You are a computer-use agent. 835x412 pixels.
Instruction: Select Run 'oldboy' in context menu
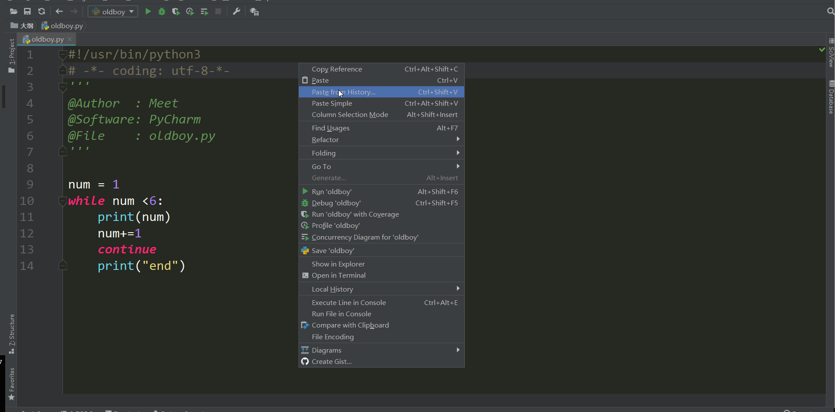tap(381, 191)
